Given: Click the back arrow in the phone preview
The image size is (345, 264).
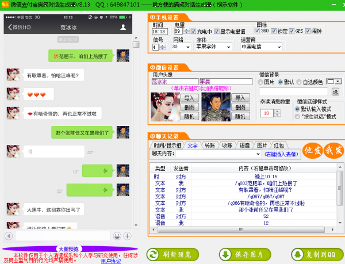Looking at the screenshot, I should click(10, 27).
